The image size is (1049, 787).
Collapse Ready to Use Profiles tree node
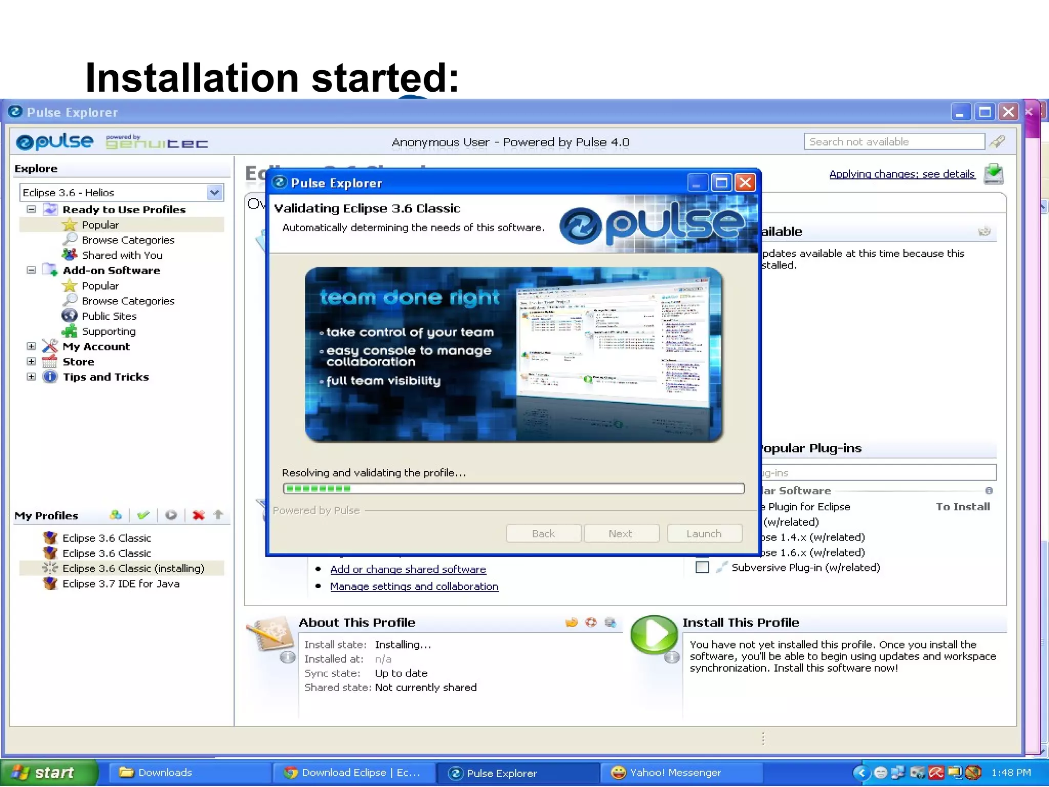point(31,210)
